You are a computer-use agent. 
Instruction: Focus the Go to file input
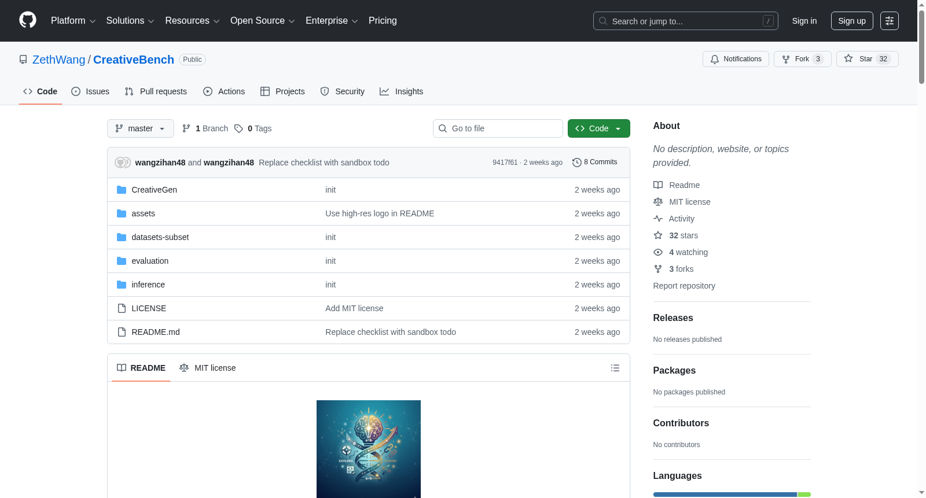coord(498,128)
